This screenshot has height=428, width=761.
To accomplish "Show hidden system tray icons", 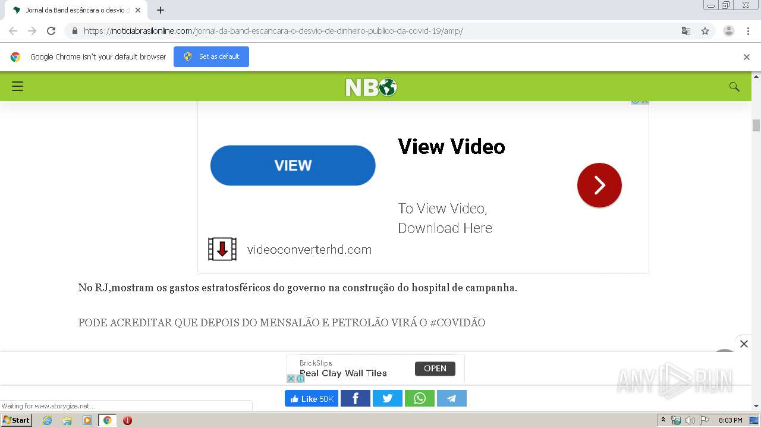I will point(663,420).
